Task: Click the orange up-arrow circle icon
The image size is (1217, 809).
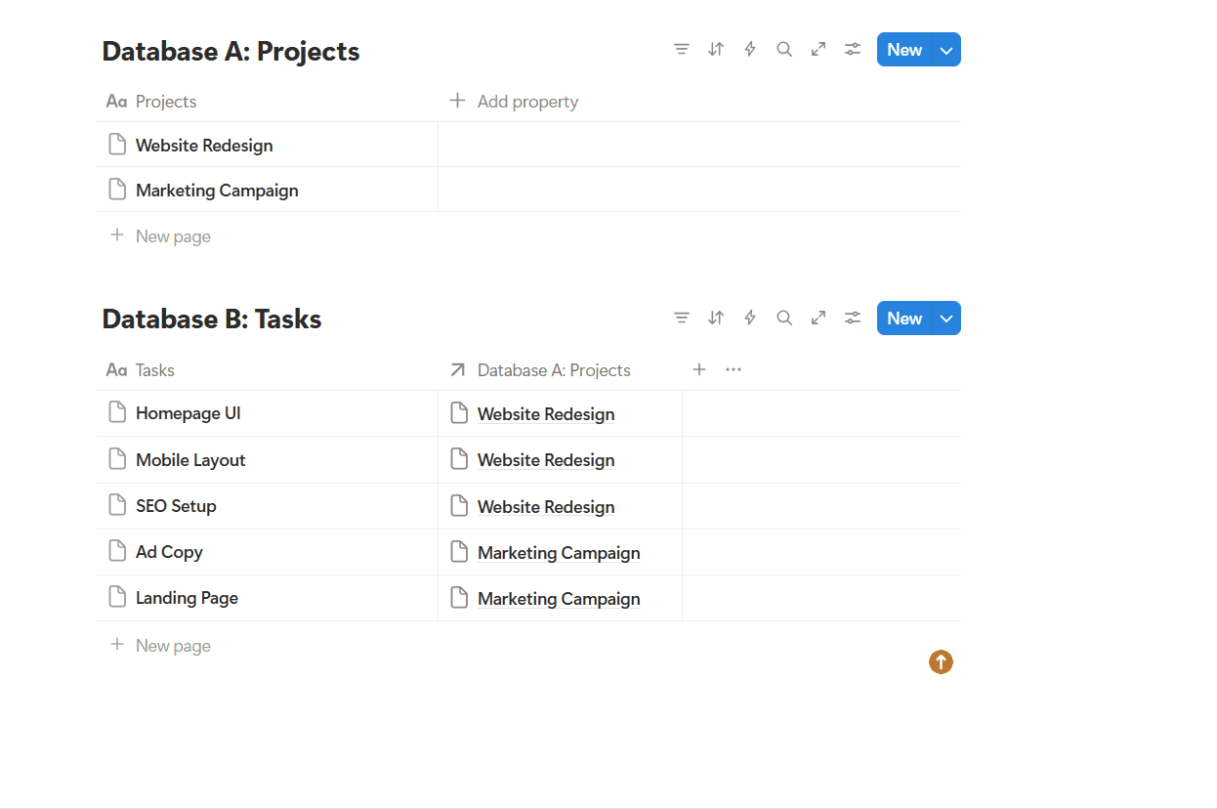Action: point(941,662)
